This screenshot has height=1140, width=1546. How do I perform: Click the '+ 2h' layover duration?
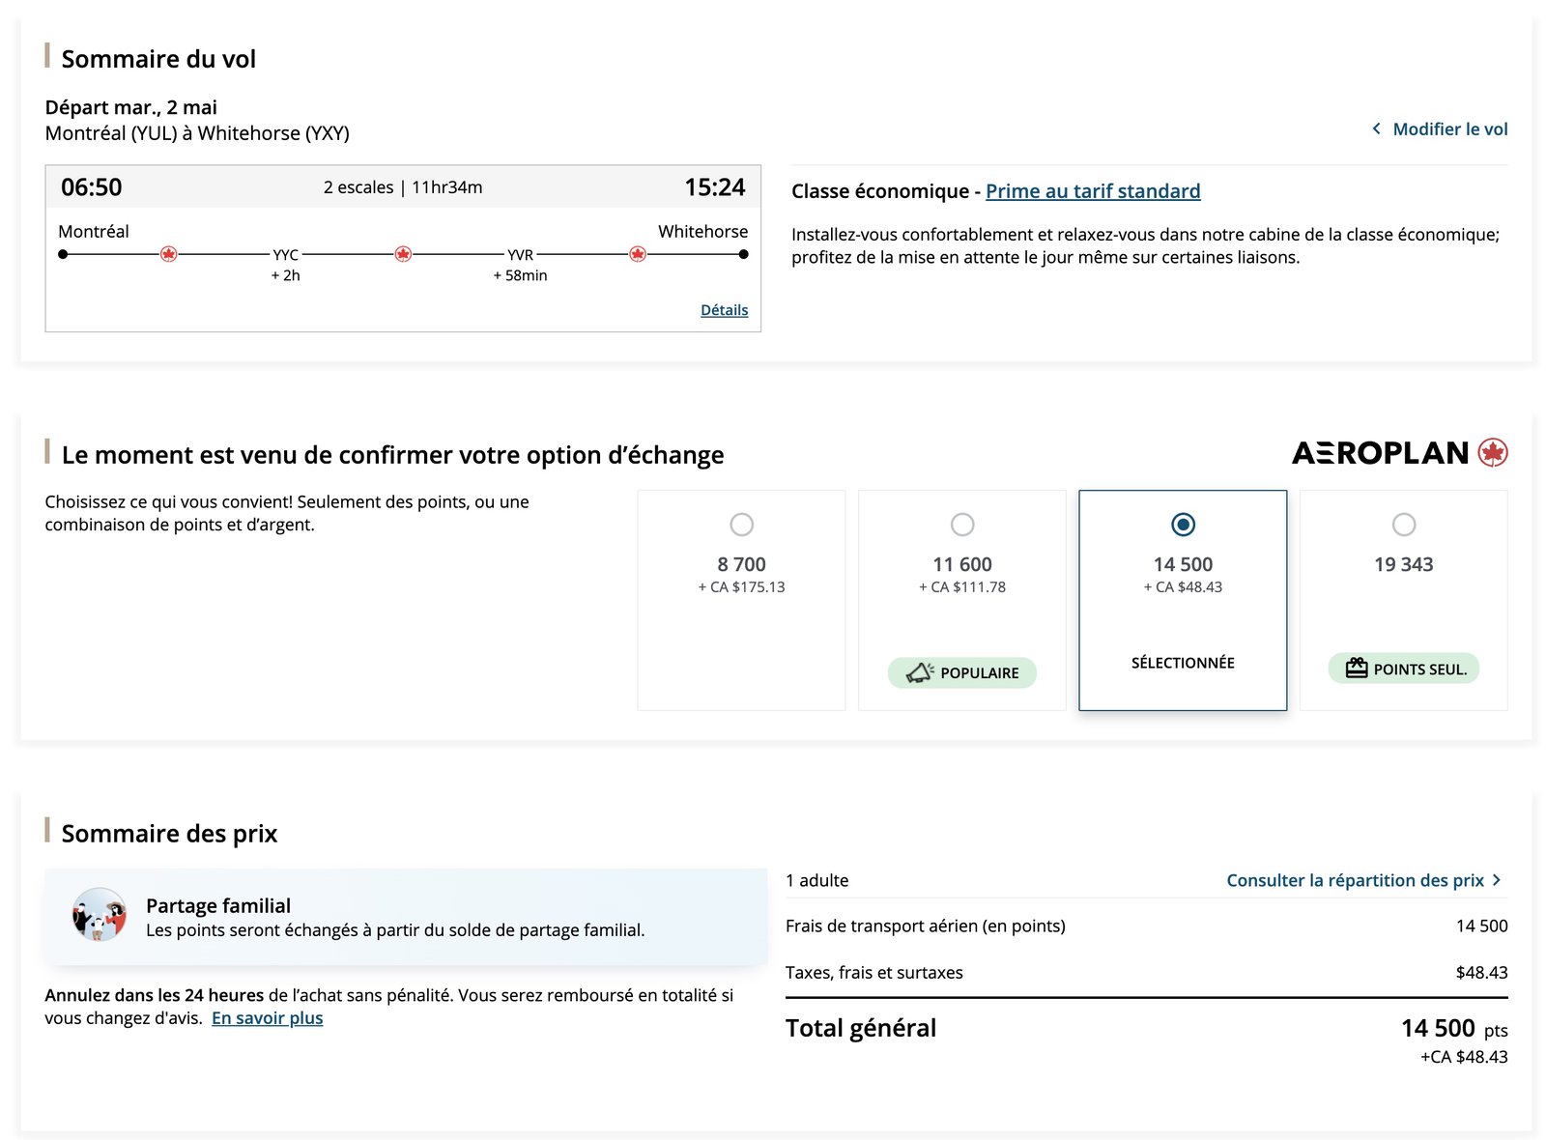click(286, 275)
